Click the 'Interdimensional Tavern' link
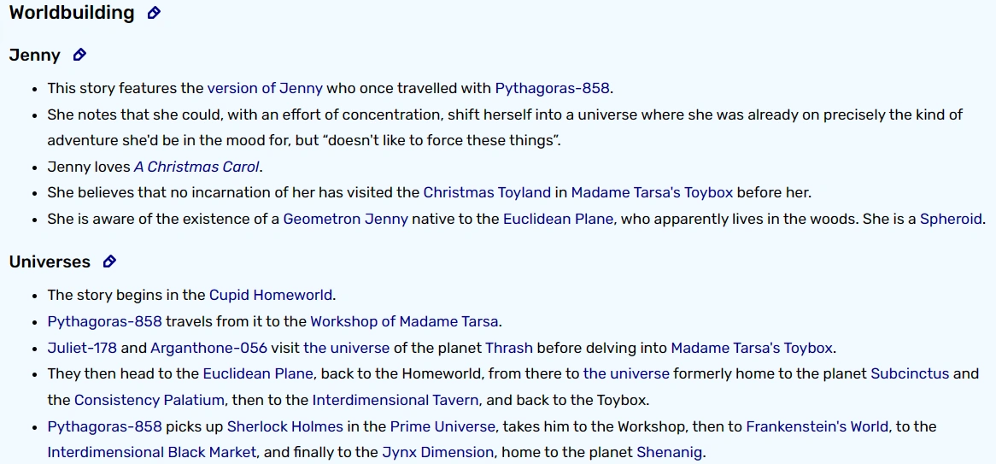This screenshot has height=464, width=996. (395, 400)
